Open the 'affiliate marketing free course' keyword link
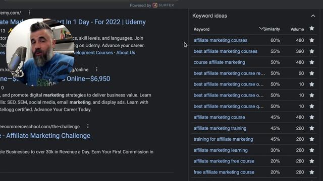Screen dimensions: 323x181 click(x=224, y=161)
